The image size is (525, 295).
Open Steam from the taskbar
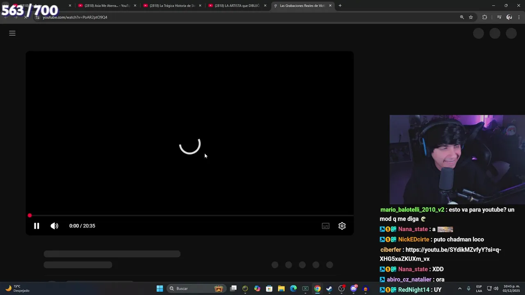[329, 288]
